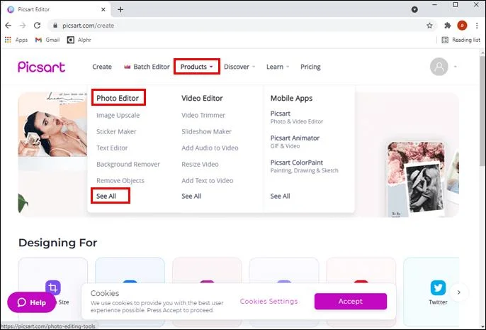Open the Mobile Apps heading

291,98
